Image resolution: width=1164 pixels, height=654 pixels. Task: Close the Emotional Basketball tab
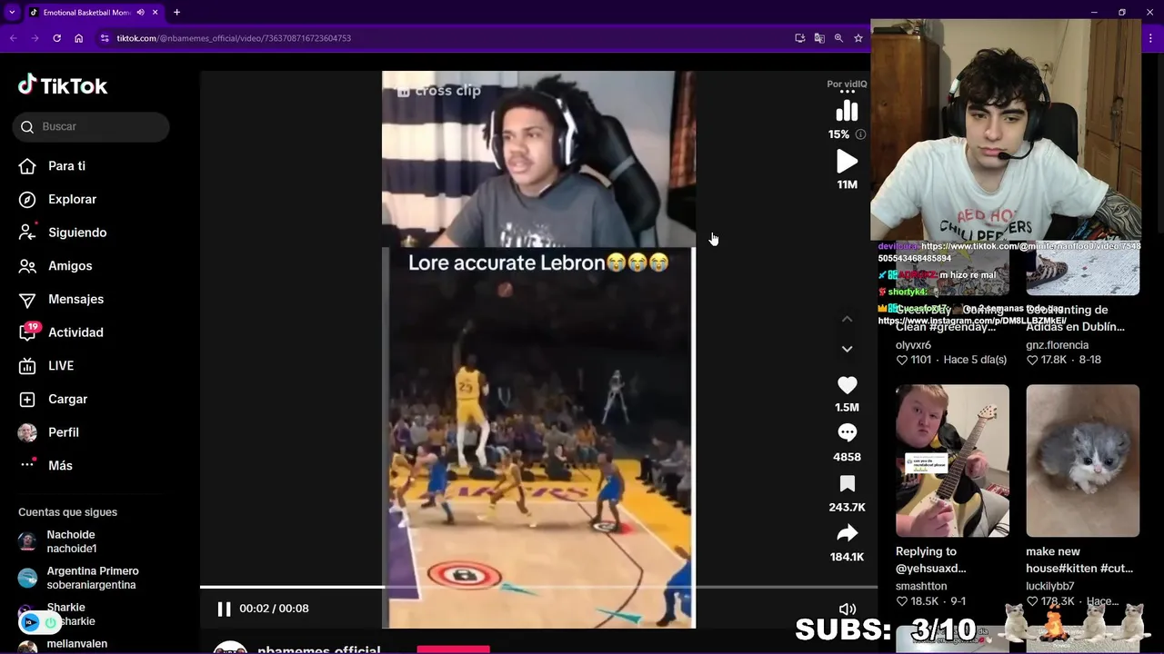(x=155, y=12)
